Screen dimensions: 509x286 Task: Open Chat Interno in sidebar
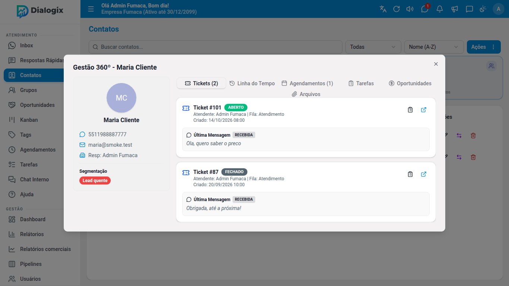[40, 179]
